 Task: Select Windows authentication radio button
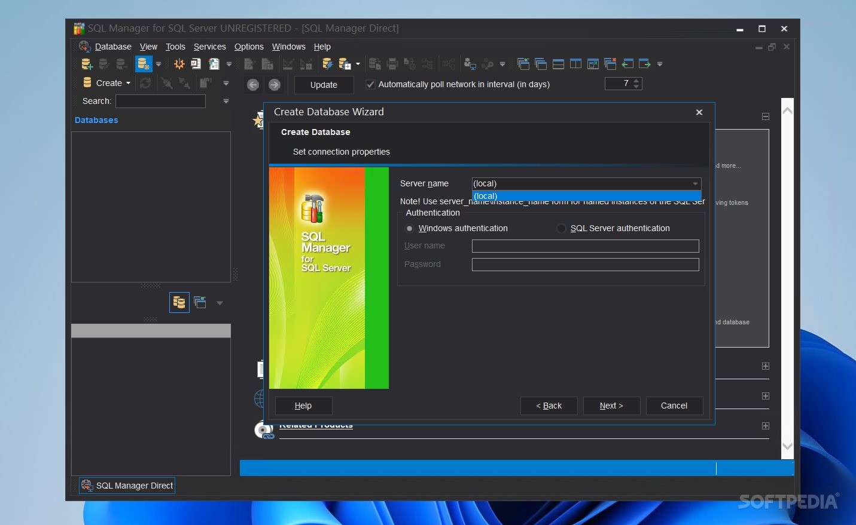tap(409, 228)
